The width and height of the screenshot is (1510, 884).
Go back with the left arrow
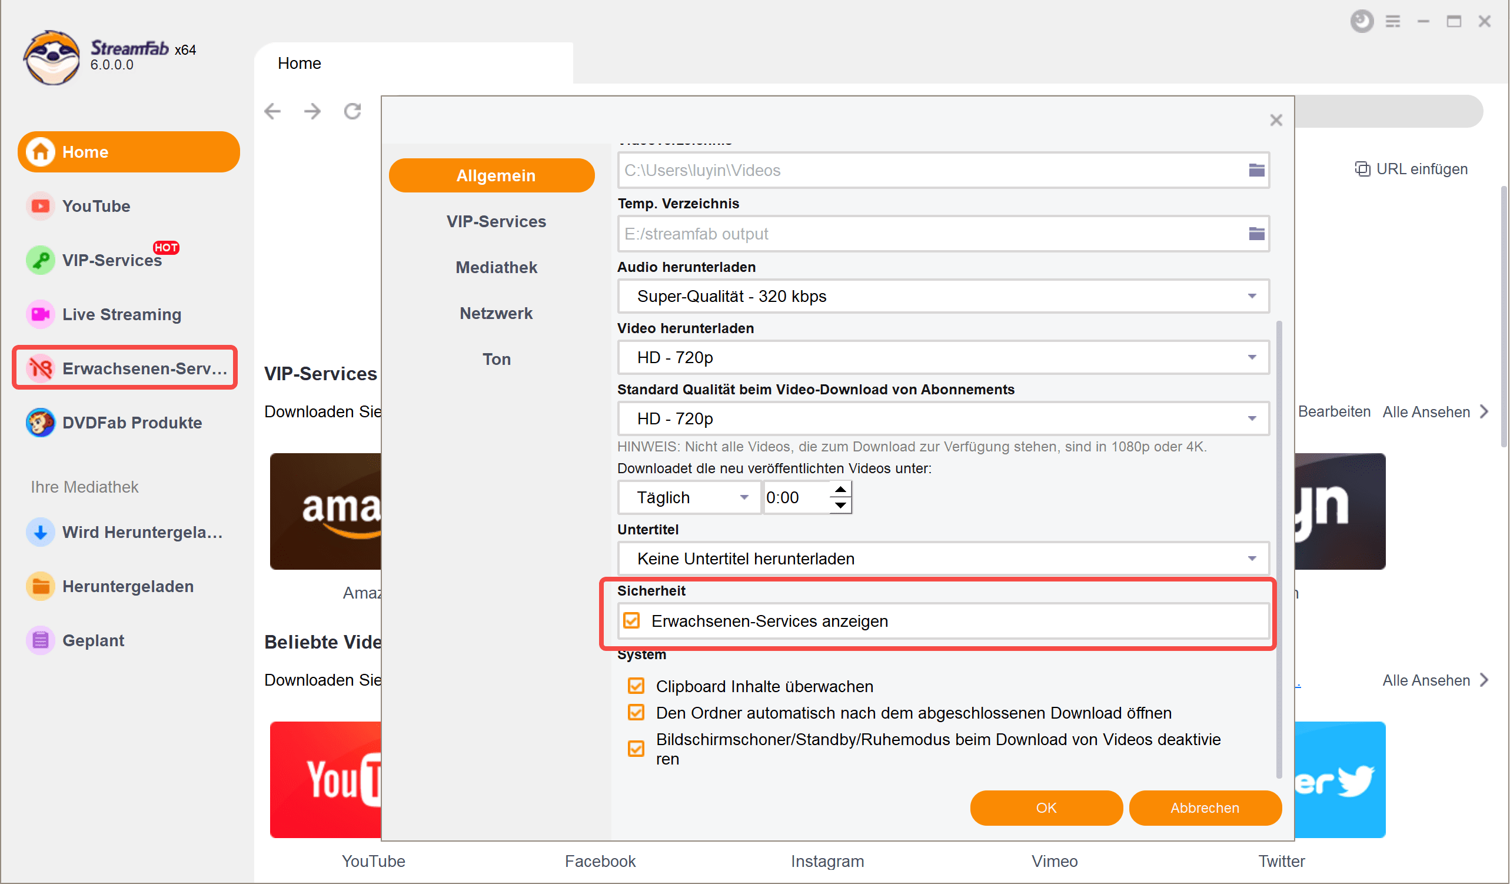[x=272, y=111]
